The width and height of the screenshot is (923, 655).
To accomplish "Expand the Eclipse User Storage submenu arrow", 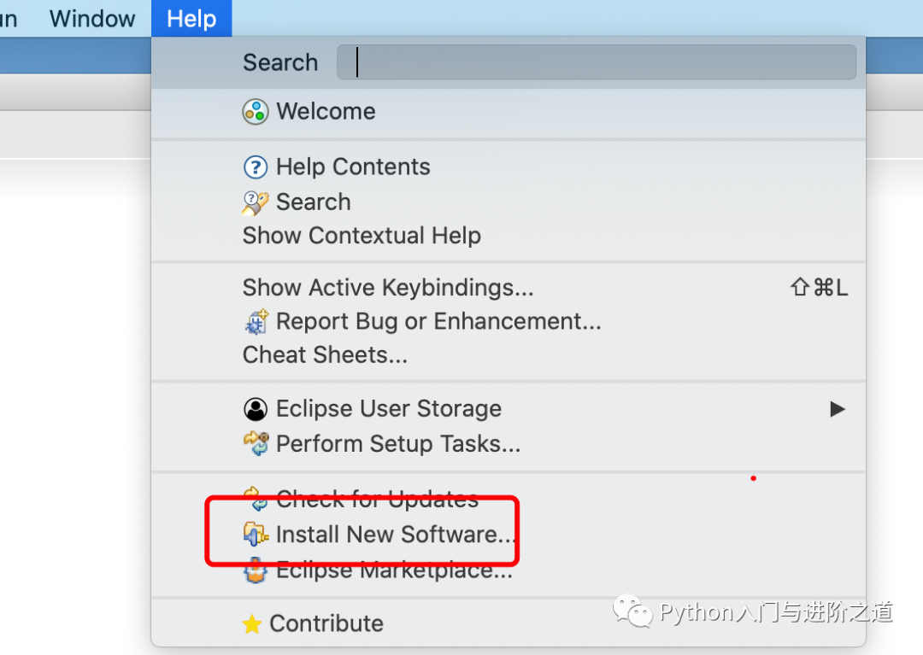I will (x=837, y=408).
